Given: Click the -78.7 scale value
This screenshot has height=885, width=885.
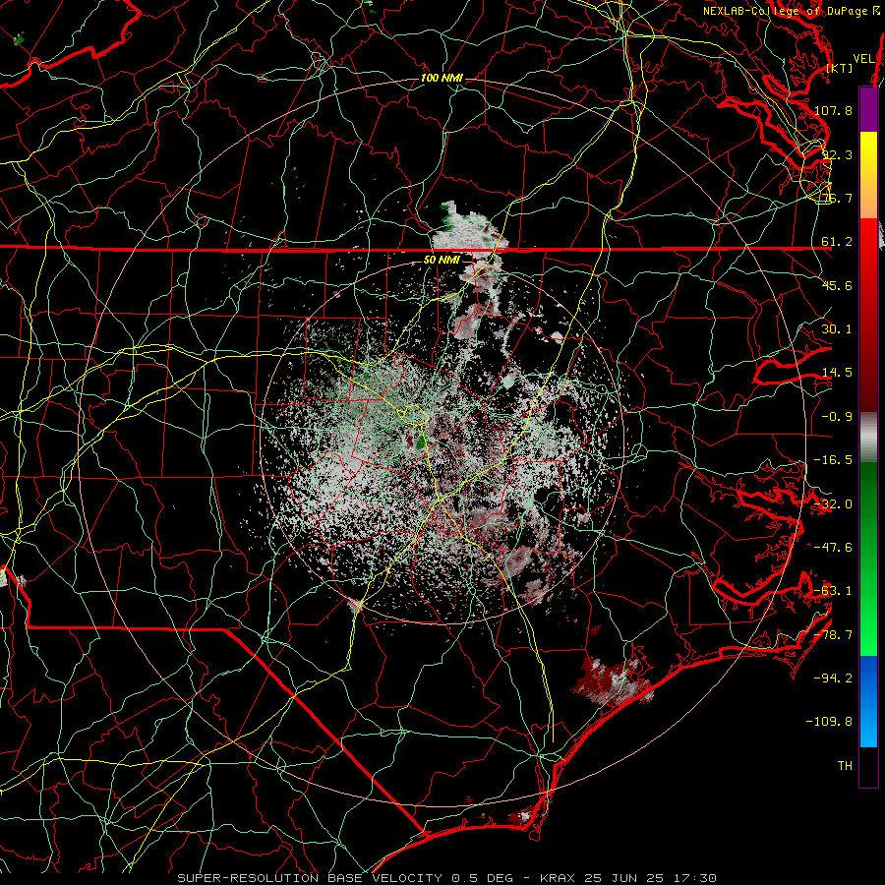Looking at the screenshot, I should click(833, 634).
